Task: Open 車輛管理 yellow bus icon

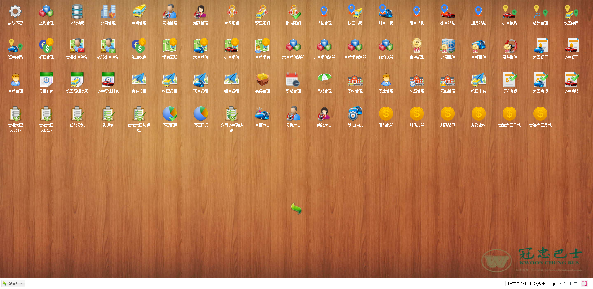Action: tap(139, 12)
